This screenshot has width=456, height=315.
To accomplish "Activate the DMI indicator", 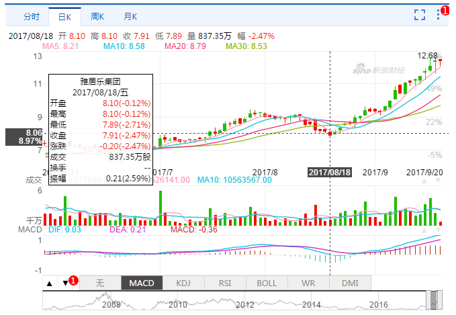I will [350, 283].
